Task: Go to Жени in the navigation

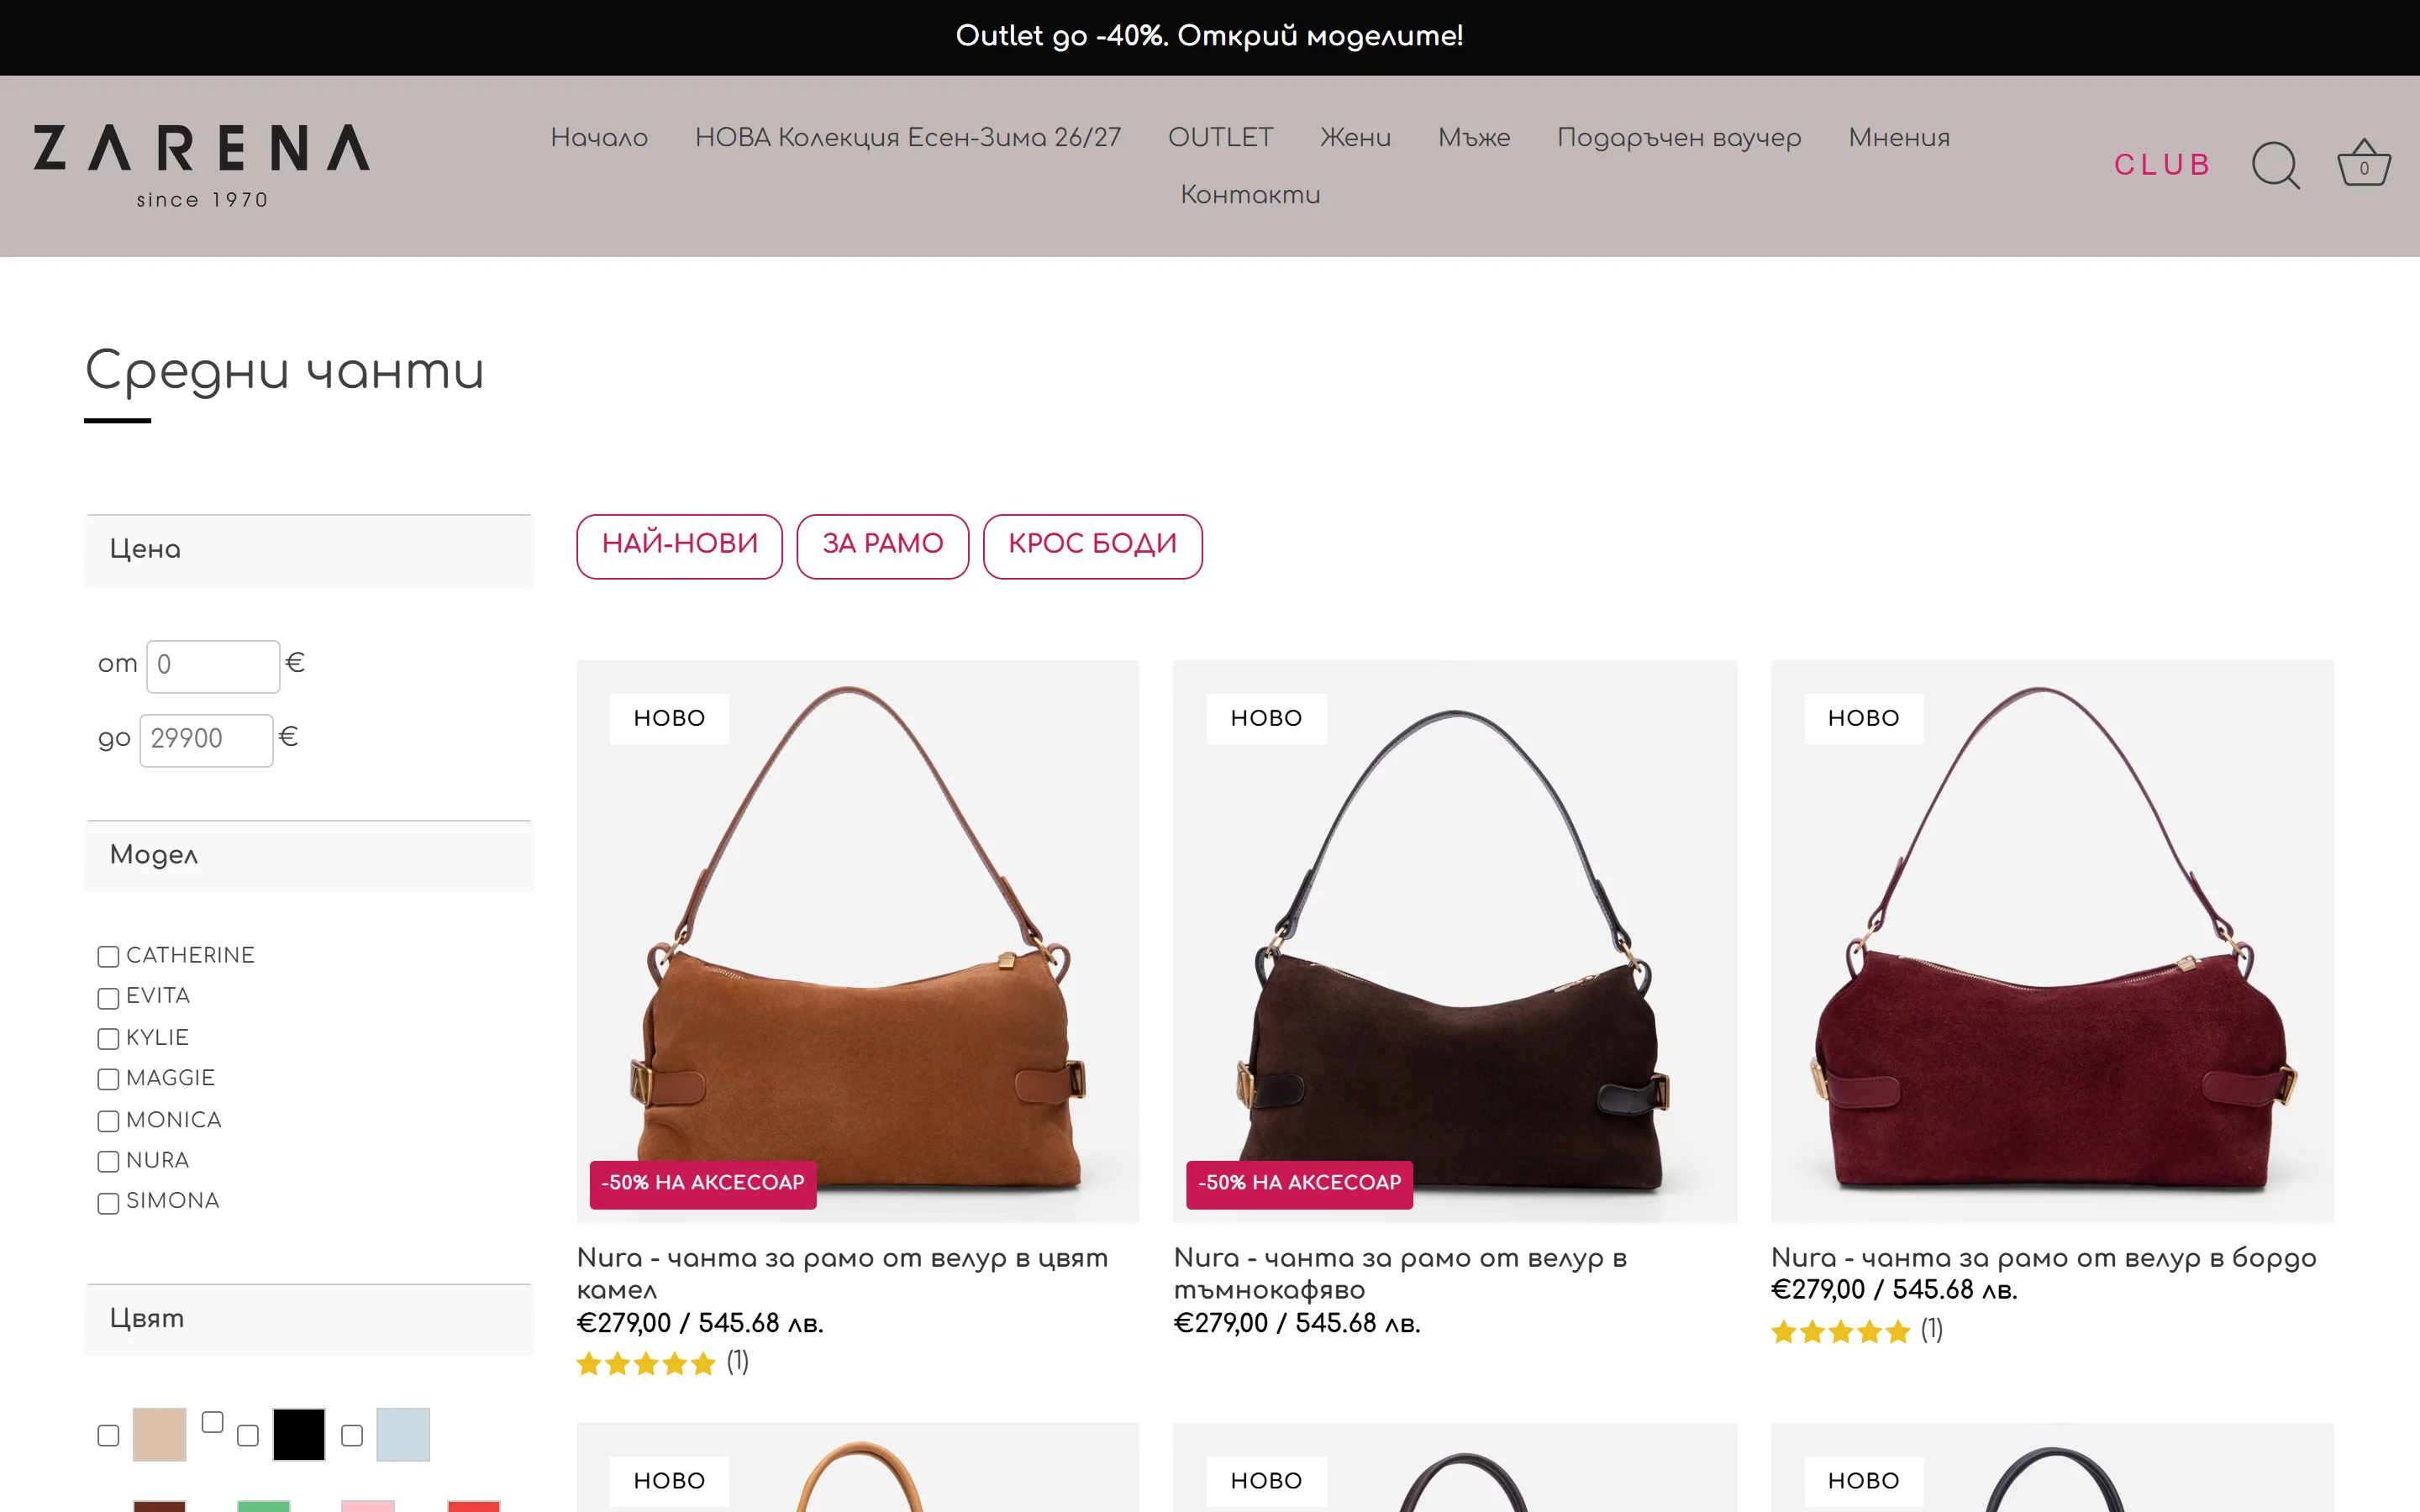Action: point(1355,138)
